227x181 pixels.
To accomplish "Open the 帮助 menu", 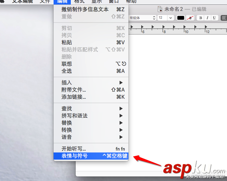I will 131,2.
